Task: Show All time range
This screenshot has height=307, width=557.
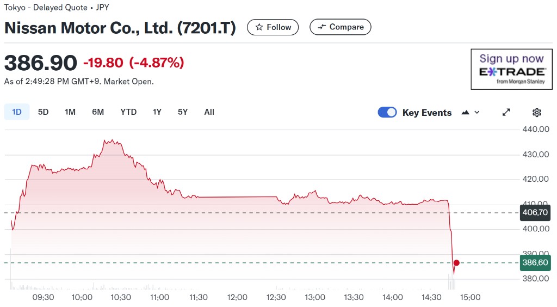Action: click(x=209, y=112)
